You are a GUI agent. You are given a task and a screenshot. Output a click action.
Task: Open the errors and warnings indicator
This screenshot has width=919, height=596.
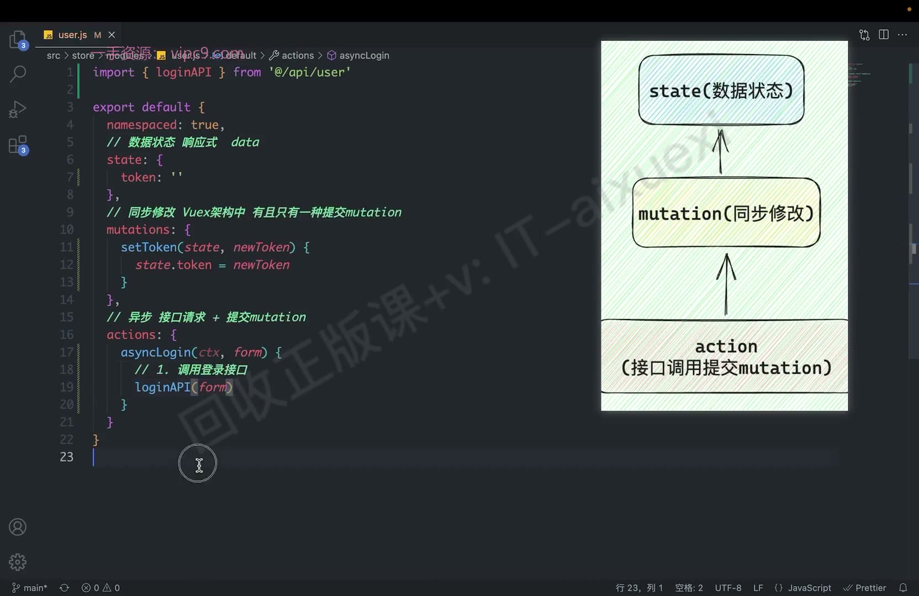point(101,588)
